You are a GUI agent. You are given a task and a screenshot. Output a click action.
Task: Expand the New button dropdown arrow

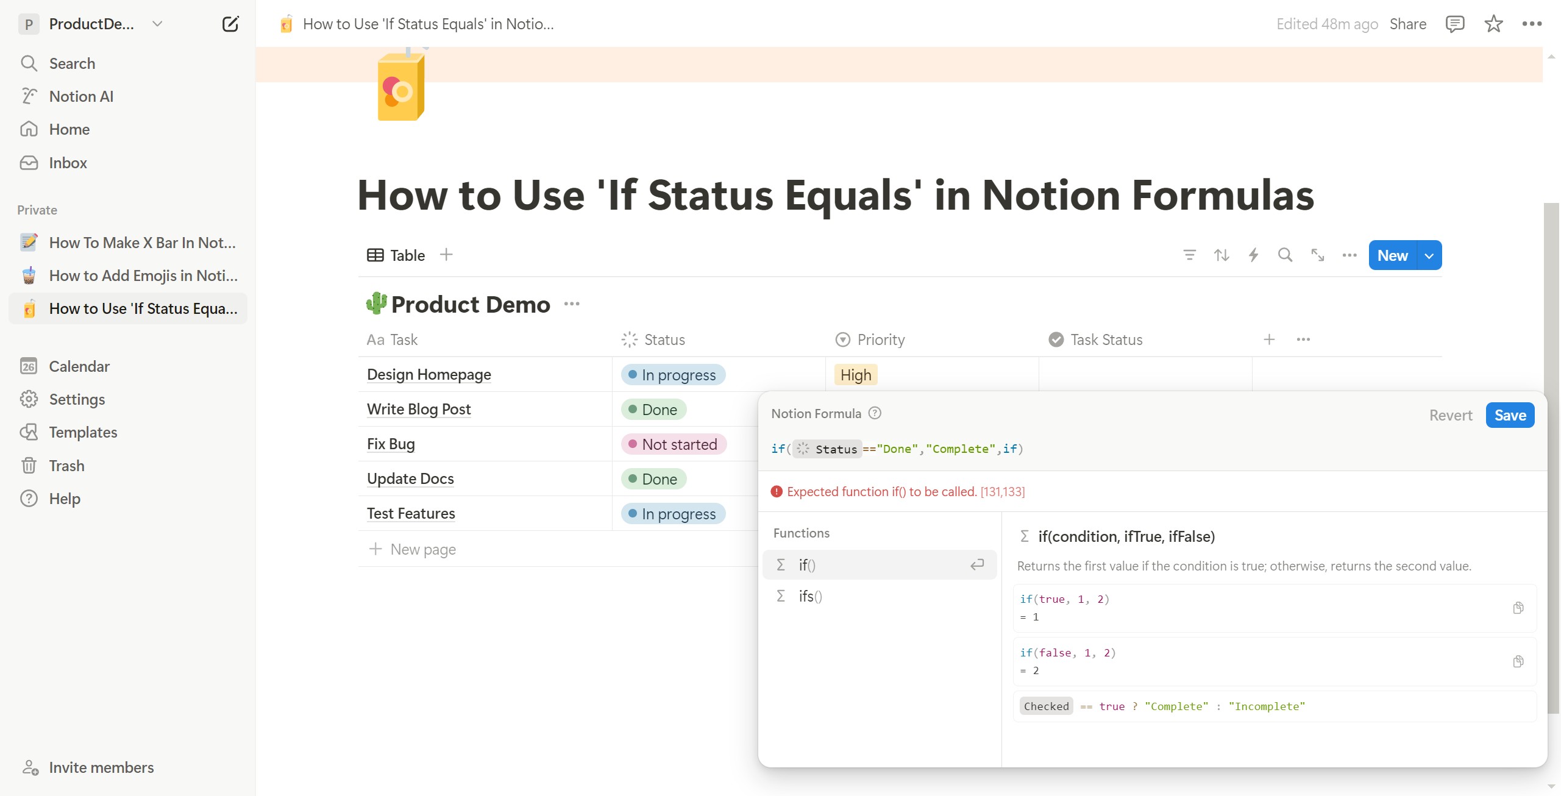(1429, 255)
